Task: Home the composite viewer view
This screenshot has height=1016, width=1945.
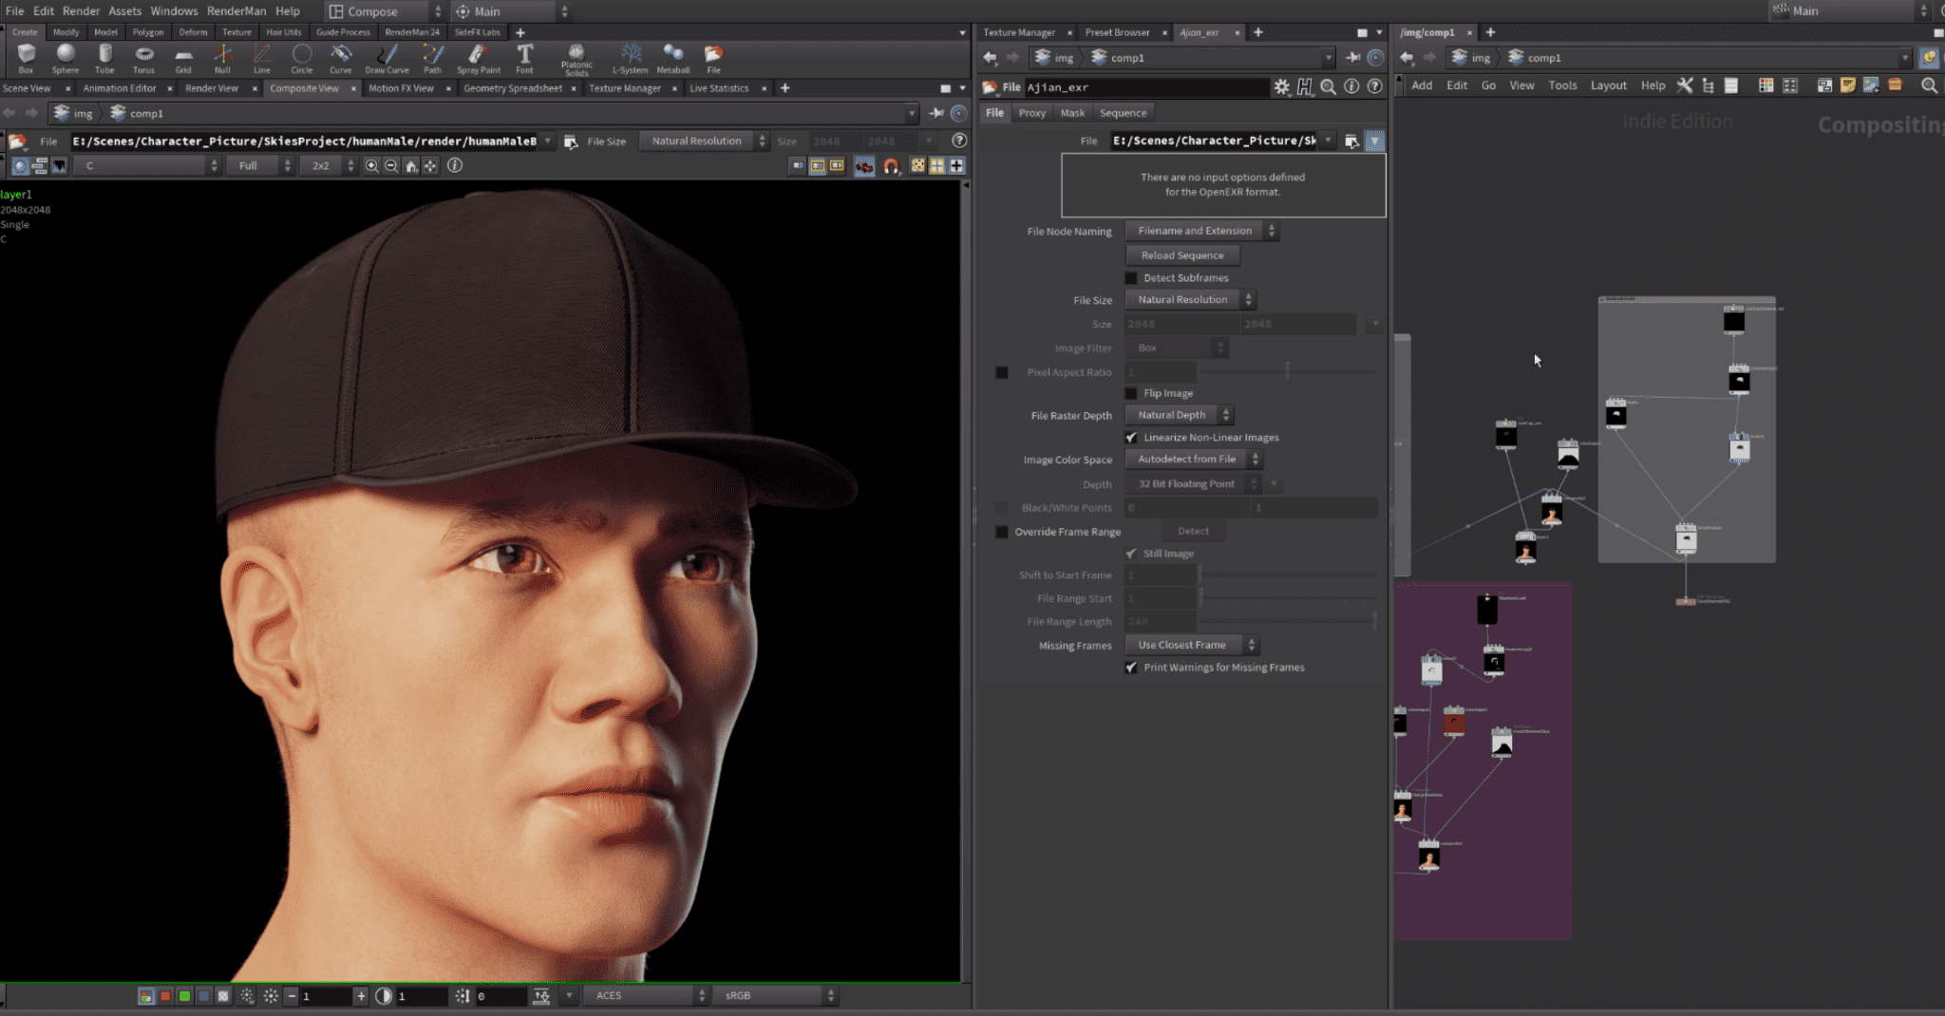Action: [411, 165]
